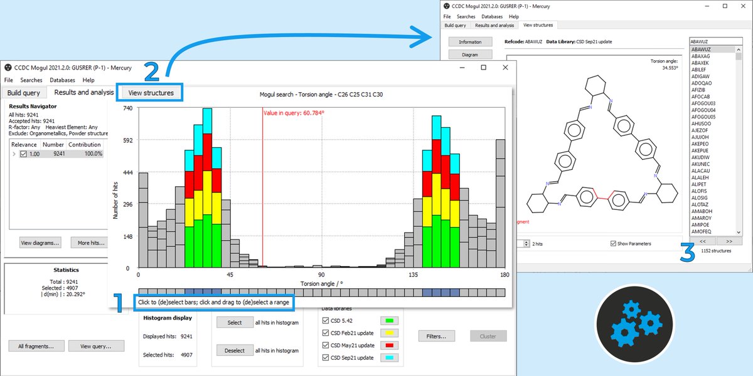Open File menu in Results and analysis window
Viewport: 753px width, 376px height.
coord(9,80)
